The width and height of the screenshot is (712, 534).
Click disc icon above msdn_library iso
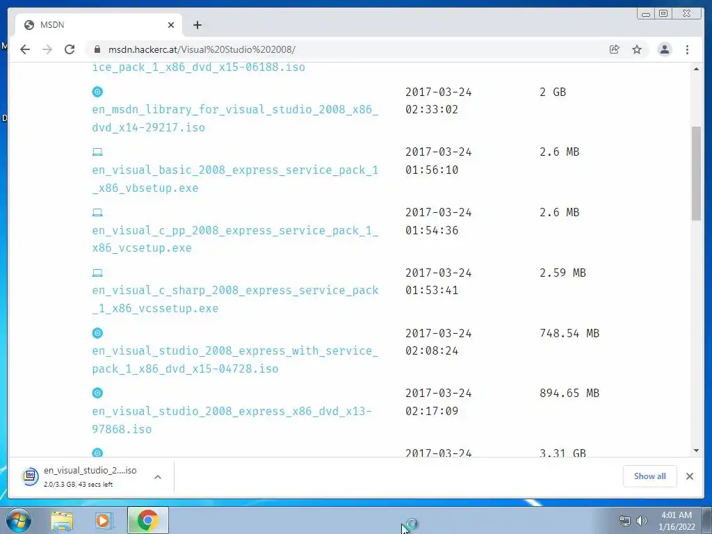[97, 92]
